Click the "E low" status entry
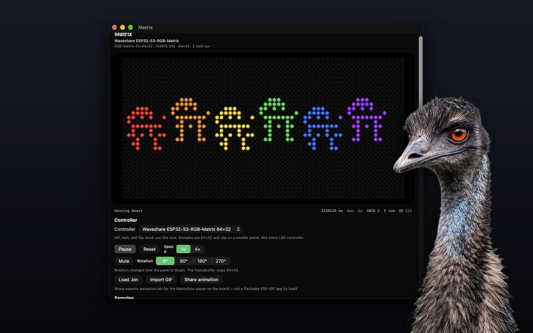The width and height of the screenshot is (533, 333). pos(389,211)
